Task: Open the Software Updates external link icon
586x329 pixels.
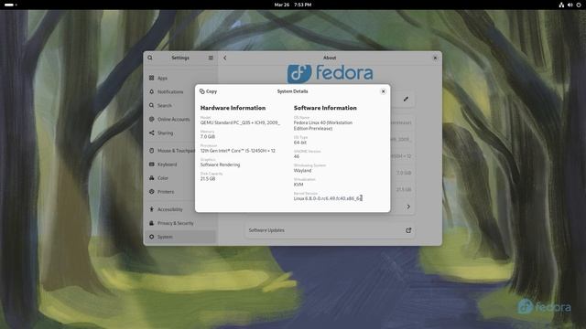Action: [x=408, y=230]
